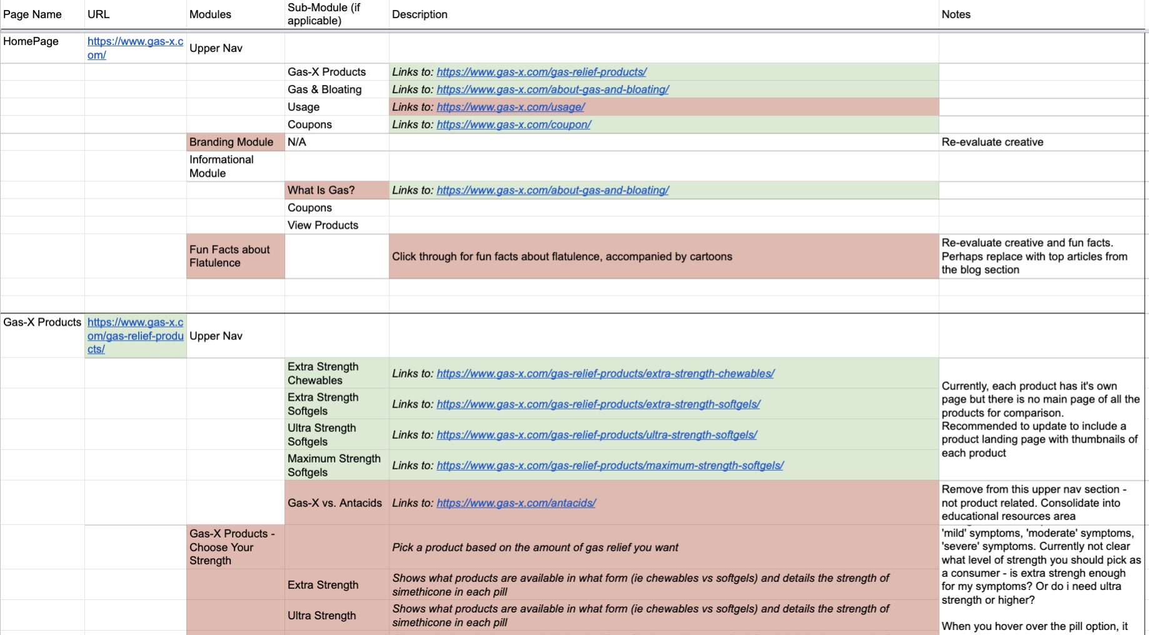
Task: Select the note about a product landing page
Action: tap(1043, 419)
